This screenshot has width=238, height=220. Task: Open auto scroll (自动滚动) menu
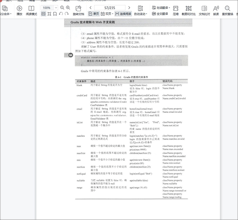pos(140,10)
